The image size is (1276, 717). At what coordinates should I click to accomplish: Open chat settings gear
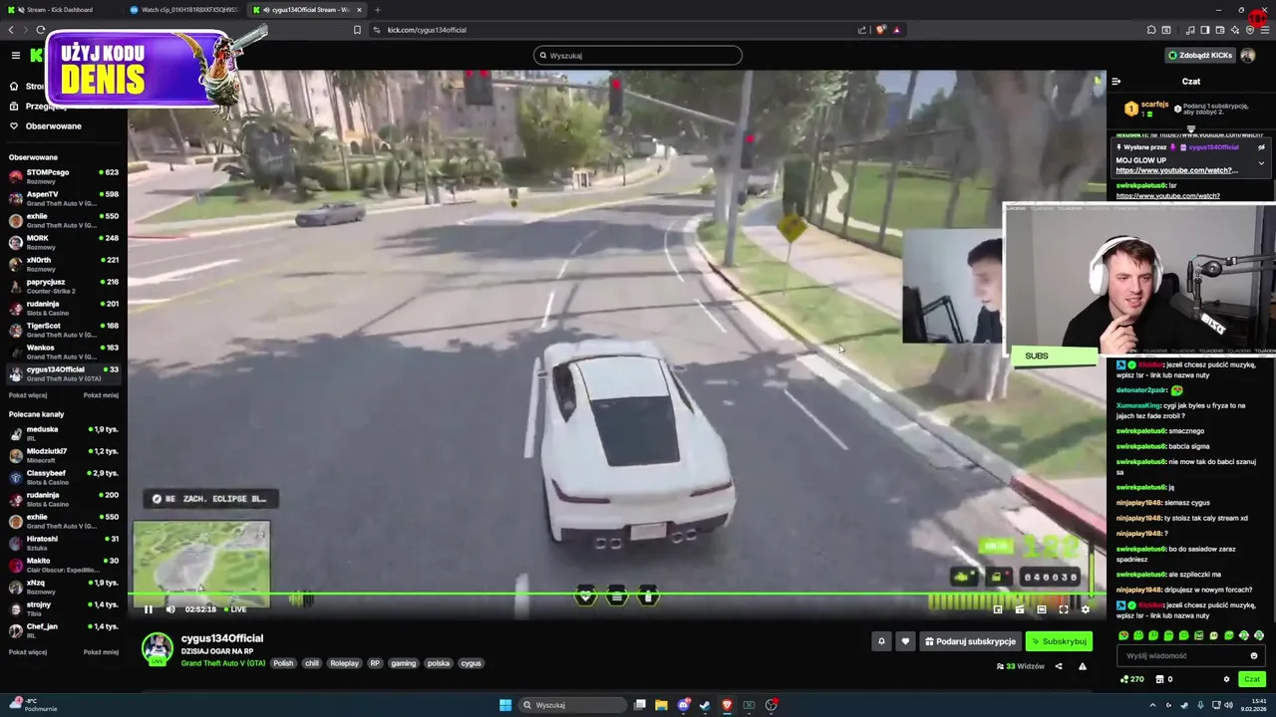pos(1227,679)
